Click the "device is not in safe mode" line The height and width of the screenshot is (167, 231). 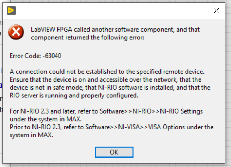(x=110, y=88)
